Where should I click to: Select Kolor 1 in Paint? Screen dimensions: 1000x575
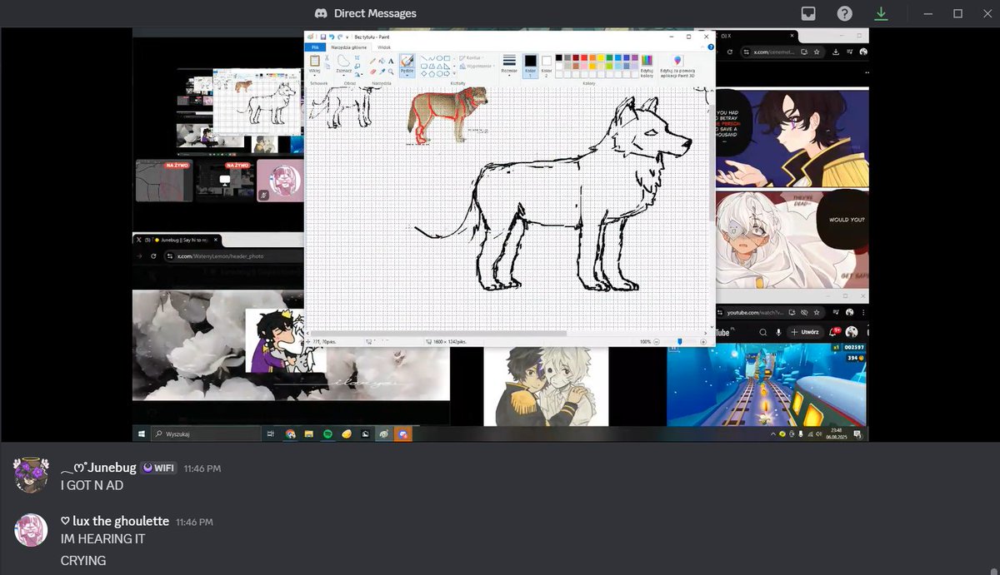530,65
